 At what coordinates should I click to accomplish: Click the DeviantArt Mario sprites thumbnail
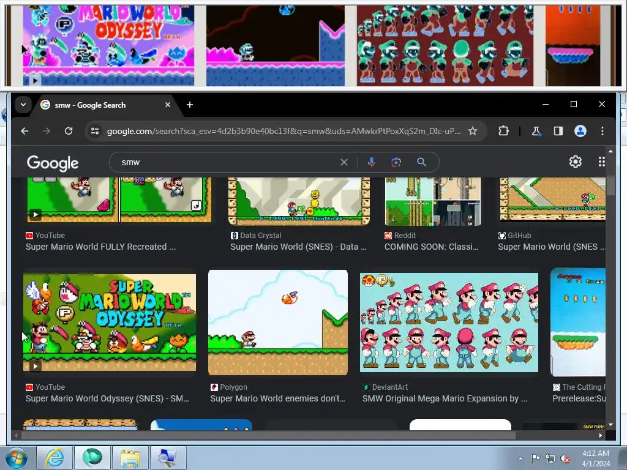[x=449, y=323]
